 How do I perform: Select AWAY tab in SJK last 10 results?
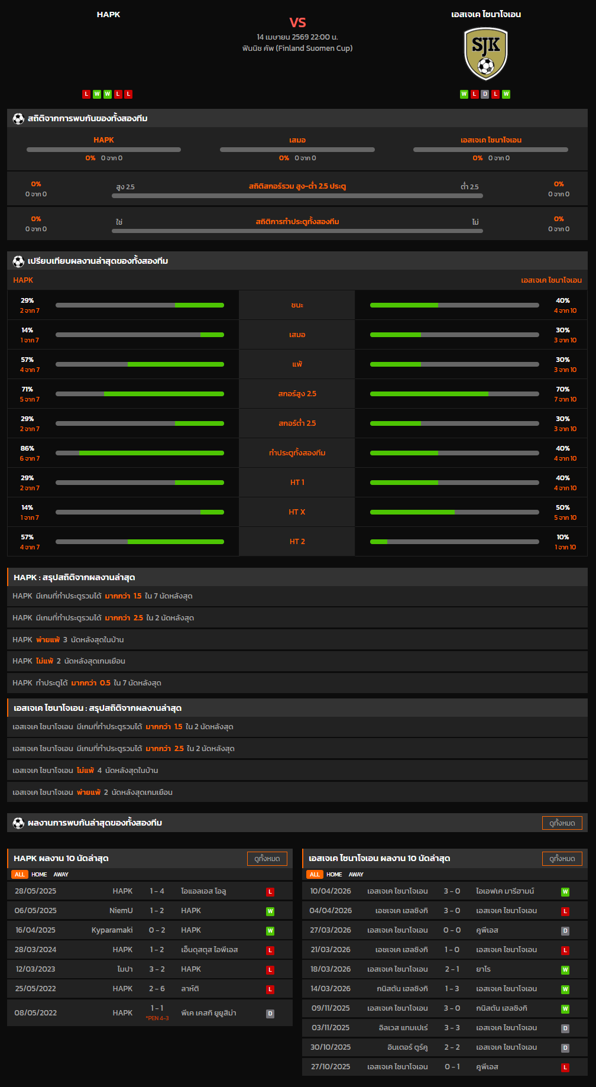(356, 875)
